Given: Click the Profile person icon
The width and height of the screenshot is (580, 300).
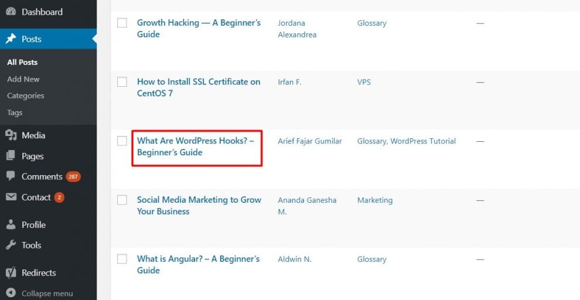Looking at the screenshot, I should coord(11,225).
